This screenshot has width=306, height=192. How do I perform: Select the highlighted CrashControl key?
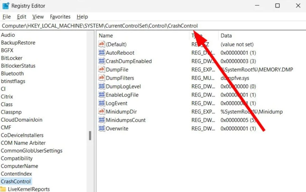16,182
